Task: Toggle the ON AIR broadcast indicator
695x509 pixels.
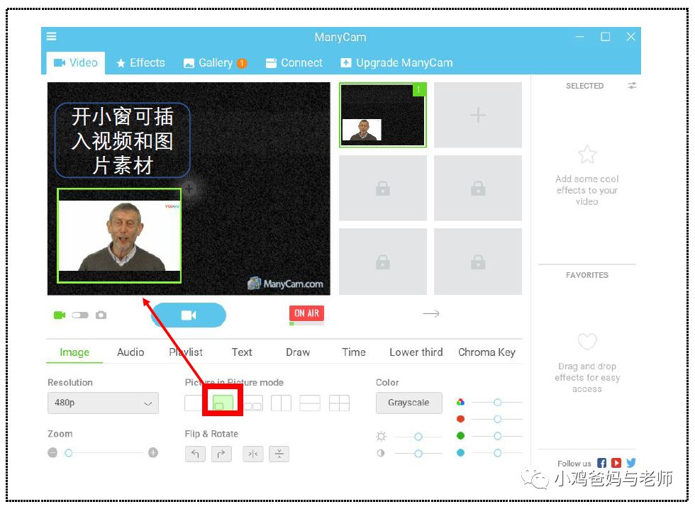Action: point(306,313)
